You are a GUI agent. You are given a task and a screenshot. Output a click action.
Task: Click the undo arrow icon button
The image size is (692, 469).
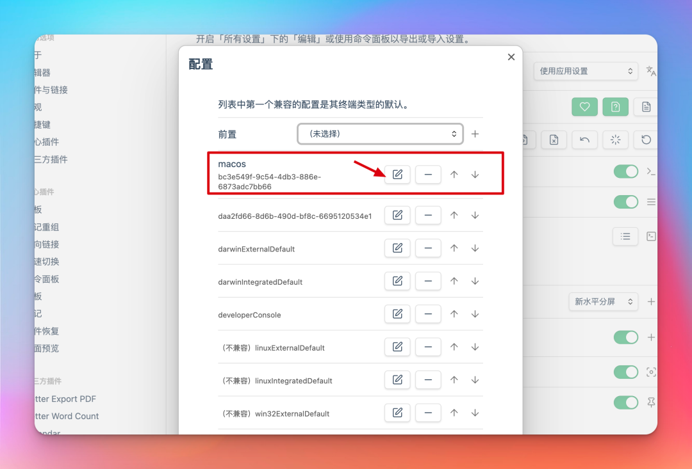pyautogui.click(x=584, y=139)
